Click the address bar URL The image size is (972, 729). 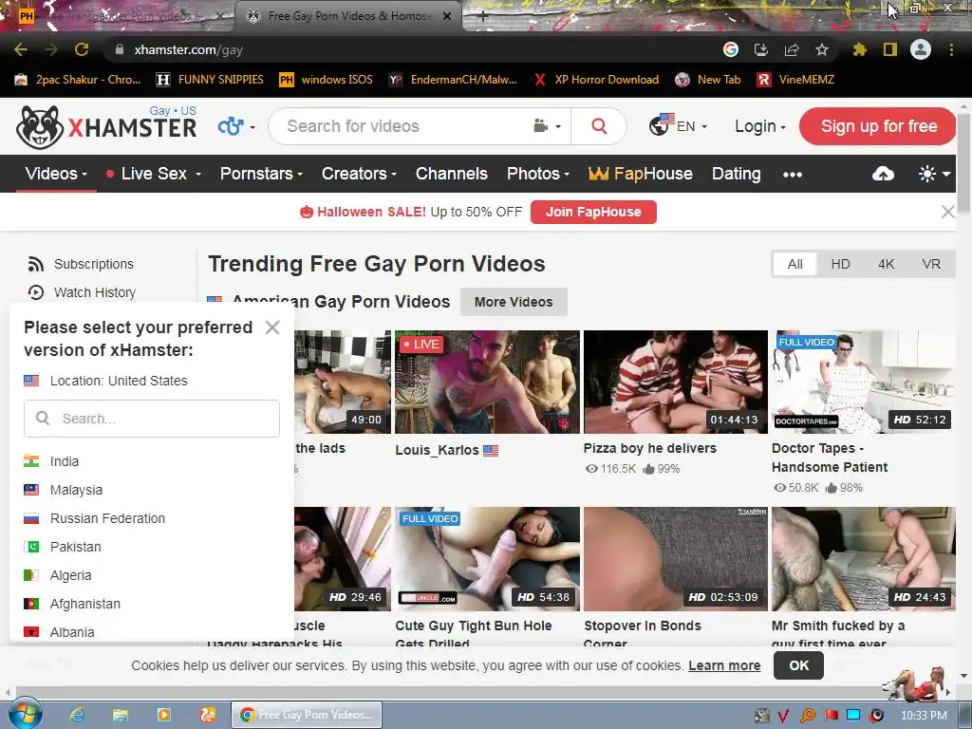[189, 49]
